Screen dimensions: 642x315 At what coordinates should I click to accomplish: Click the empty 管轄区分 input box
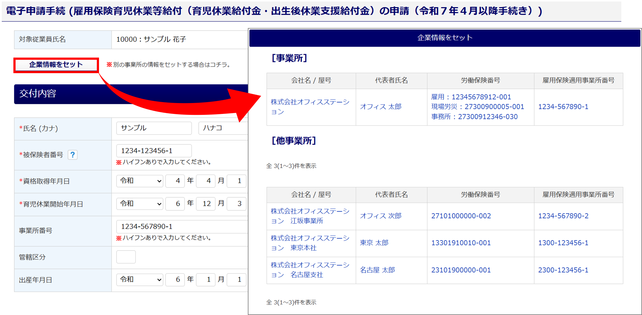pyautogui.click(x=126, y=257)
